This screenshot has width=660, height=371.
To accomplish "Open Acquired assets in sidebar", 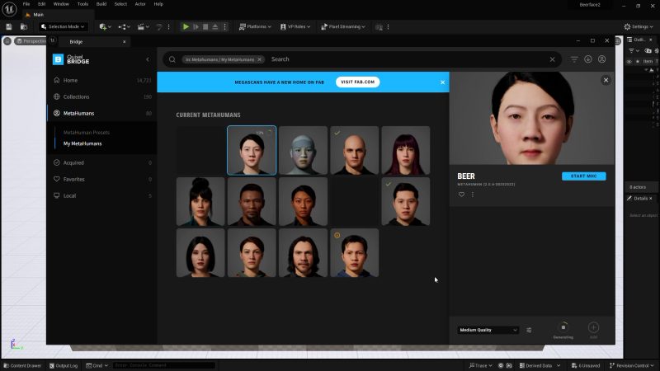I will point(73,162).
